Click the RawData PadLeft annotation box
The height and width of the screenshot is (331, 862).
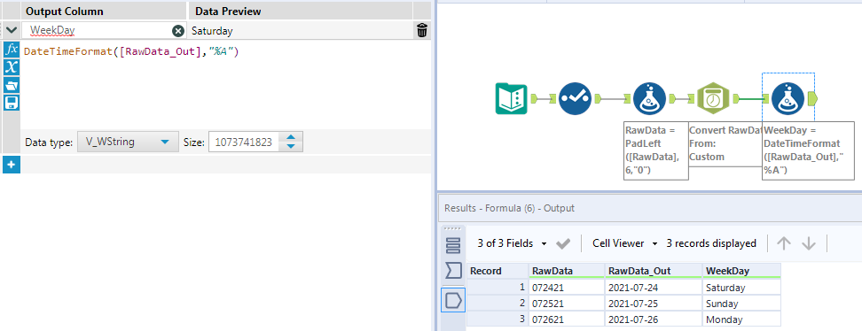point(655,150)
